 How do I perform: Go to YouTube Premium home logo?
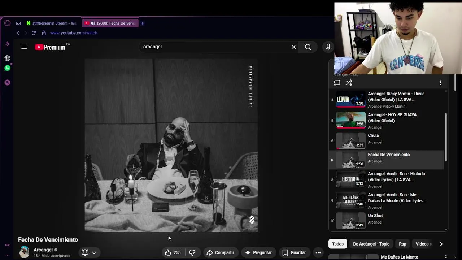(x=51, y=47)
